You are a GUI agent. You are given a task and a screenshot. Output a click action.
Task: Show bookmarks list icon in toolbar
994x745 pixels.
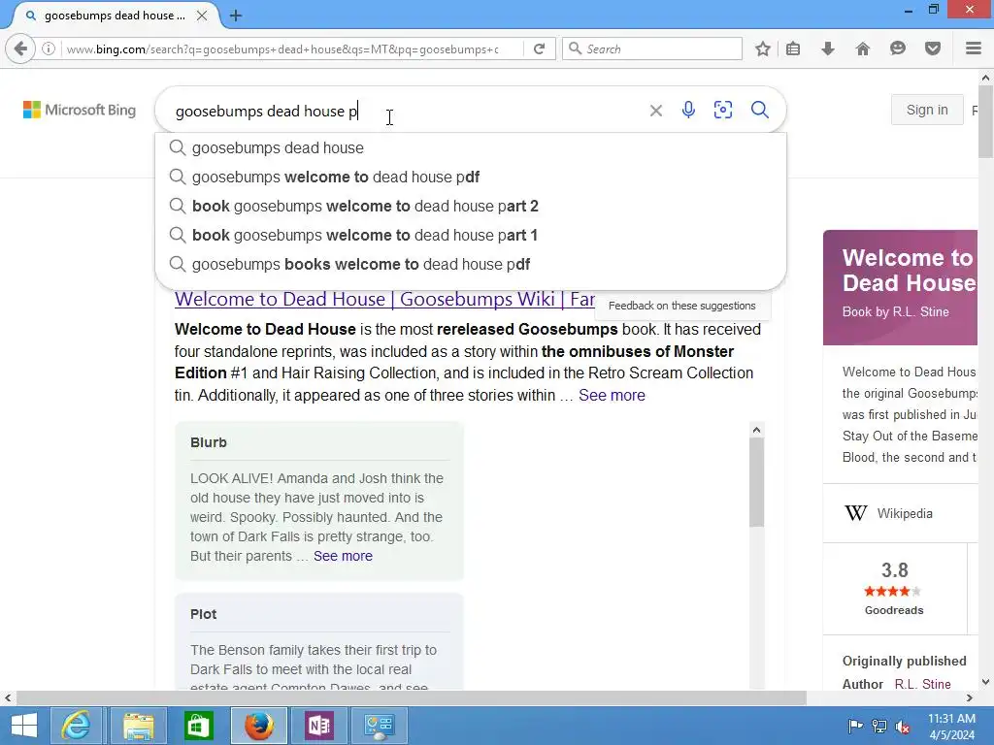tap(793, 49)
